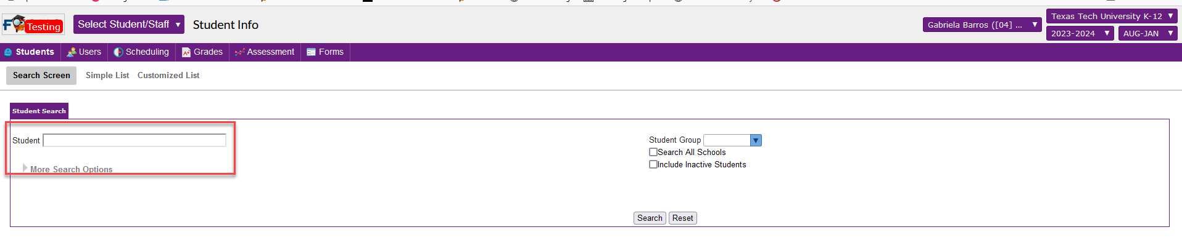Click the Focus Testing logo
1182x243 pixels.
click(33, 25)
